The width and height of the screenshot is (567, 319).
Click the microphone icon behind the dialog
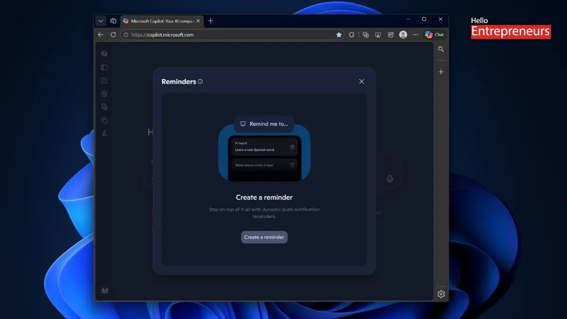click(x=390, y=179)
